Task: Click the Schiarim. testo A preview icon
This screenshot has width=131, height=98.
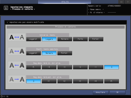Action: (17, 37)
